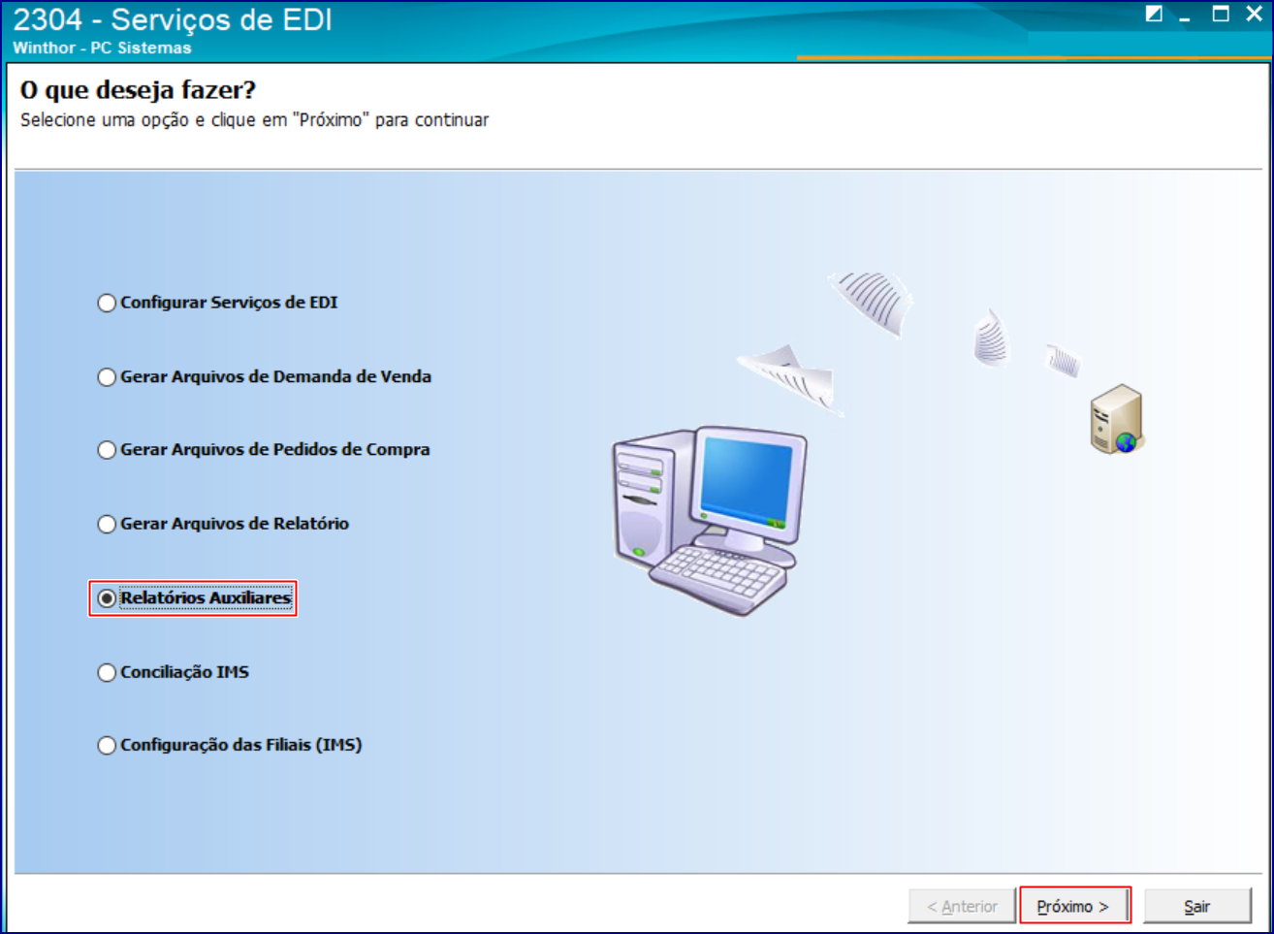Viewport: 1274px width, 934px height.
Task: Select Relatórios Auxiliares radio button
Action: click(x=194, y=598)
